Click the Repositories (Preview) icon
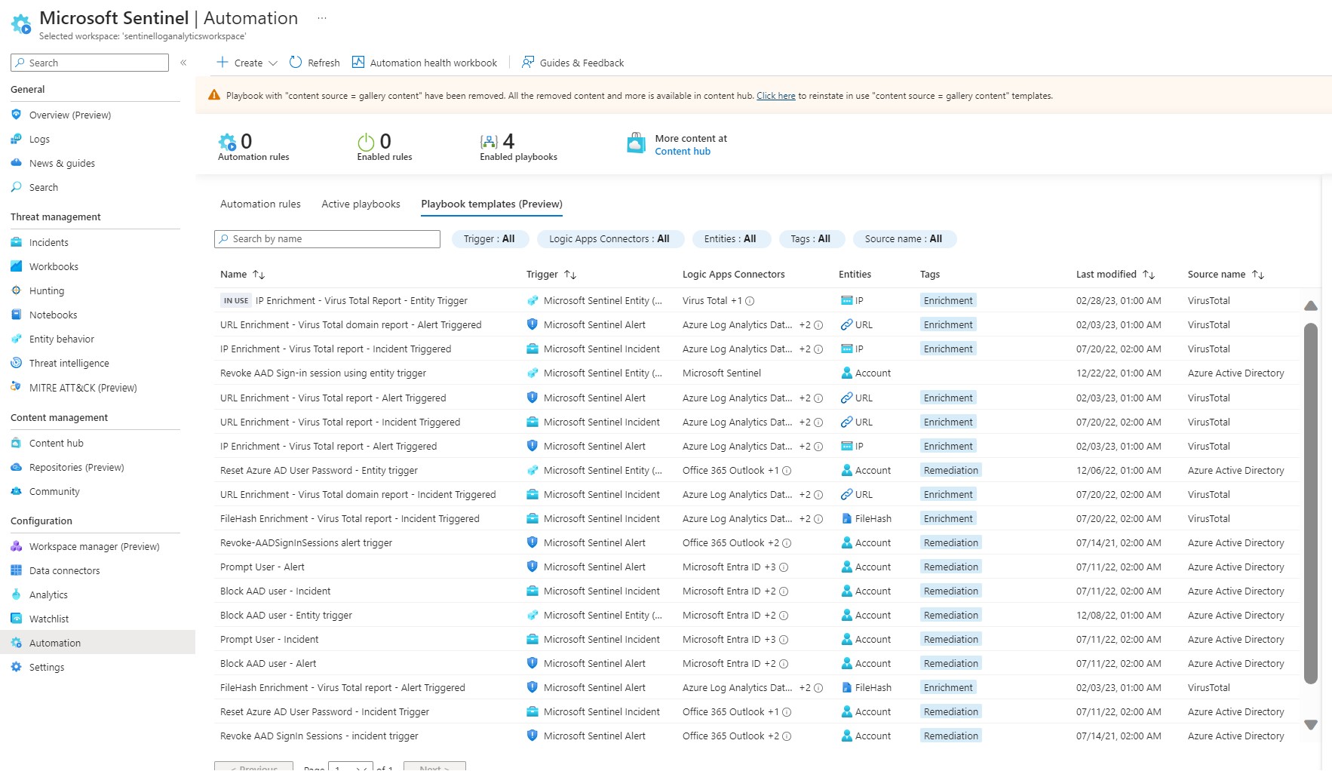Screen dimensions: 1332x771 point(17,467)
